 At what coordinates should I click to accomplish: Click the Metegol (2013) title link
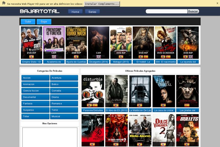point(121,62)
